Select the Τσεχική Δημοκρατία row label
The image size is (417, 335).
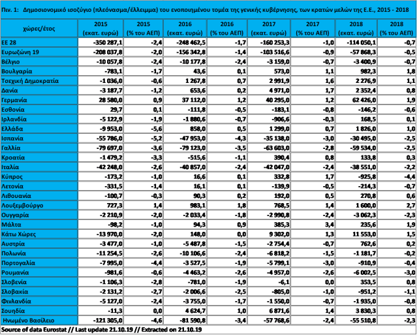(32, 81)
